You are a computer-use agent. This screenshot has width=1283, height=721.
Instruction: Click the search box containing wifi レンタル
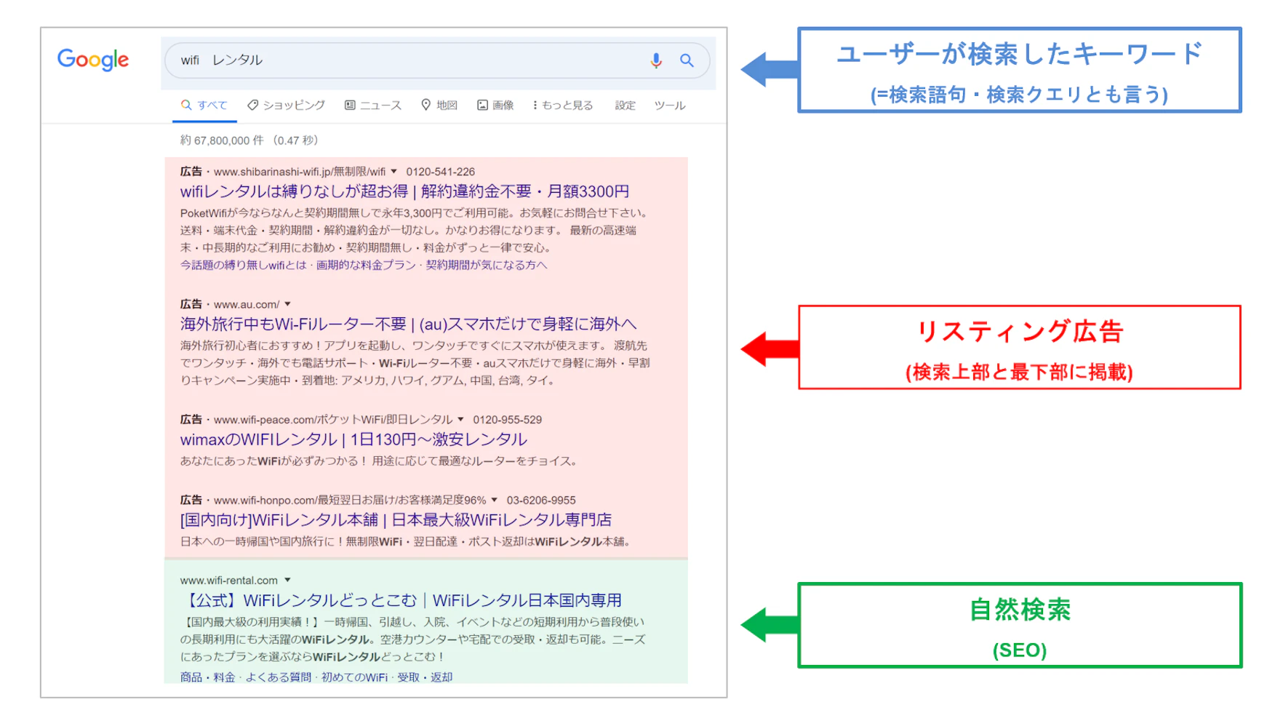point(436,60)
